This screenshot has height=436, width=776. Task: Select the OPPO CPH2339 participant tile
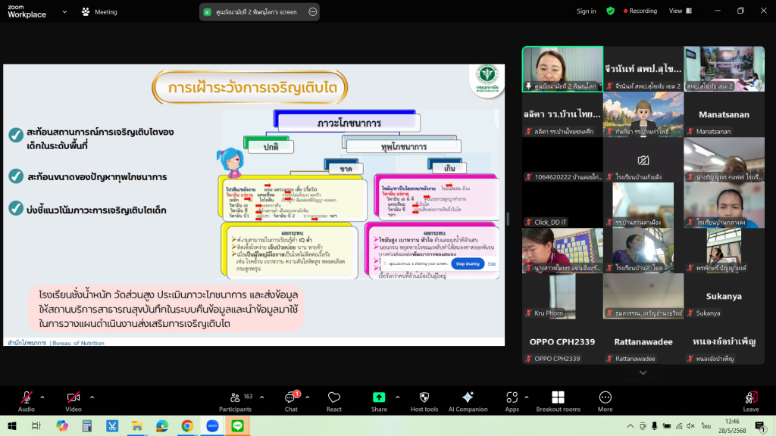click(x=562, y=341)
